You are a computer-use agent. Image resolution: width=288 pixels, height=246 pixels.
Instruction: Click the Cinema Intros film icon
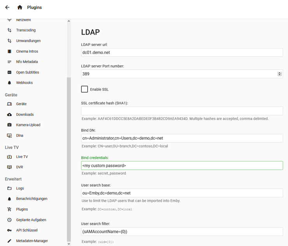point(9,51)
